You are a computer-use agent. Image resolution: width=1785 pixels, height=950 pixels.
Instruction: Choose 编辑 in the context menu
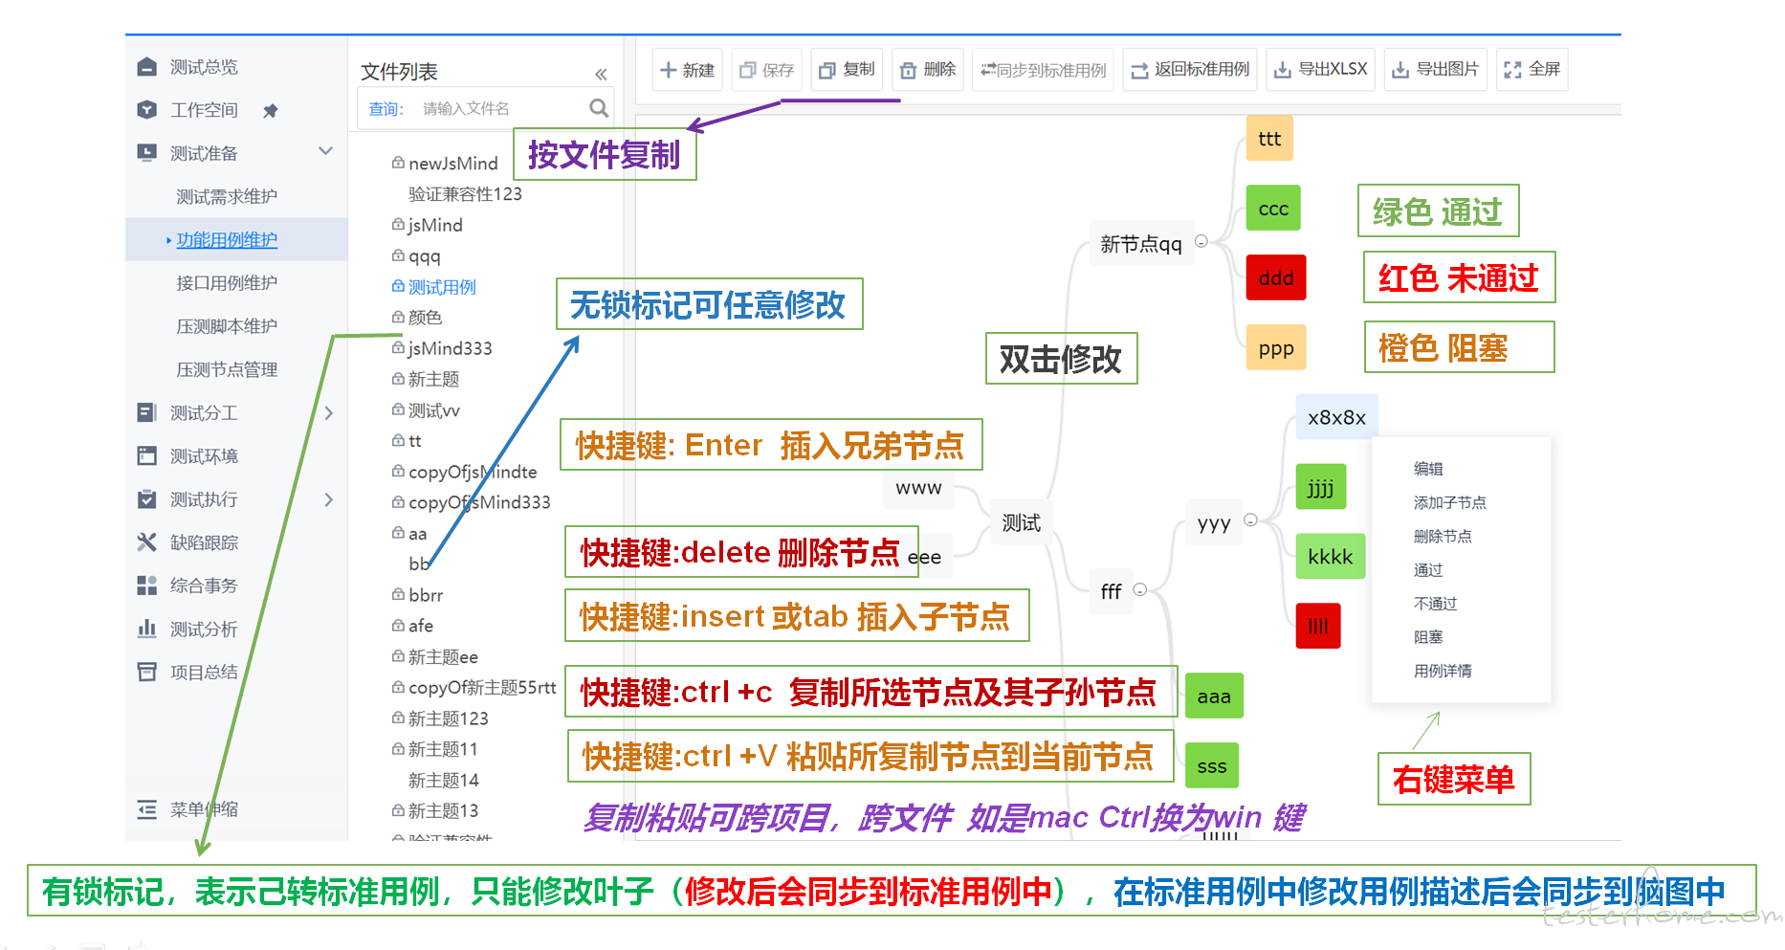tap(1428, 469)
